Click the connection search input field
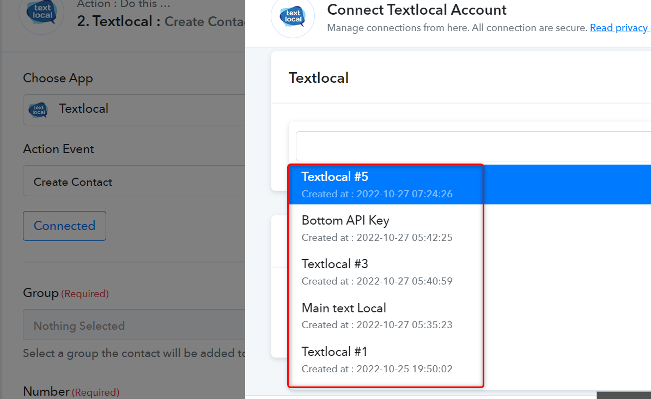Image resolution: width=651 pixels, height=399 pixels. coord(473,146)
